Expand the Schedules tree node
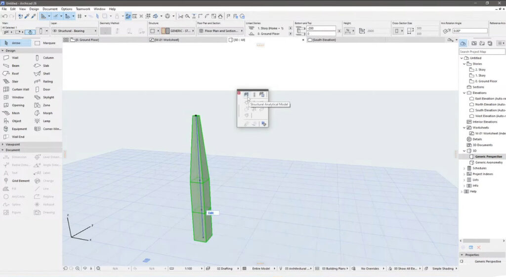Image resolution: width=506 pixels, height=277 pixels. click(464, 168)
